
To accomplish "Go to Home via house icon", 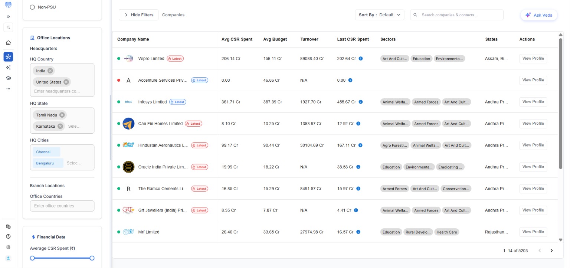I will point(8,43).
